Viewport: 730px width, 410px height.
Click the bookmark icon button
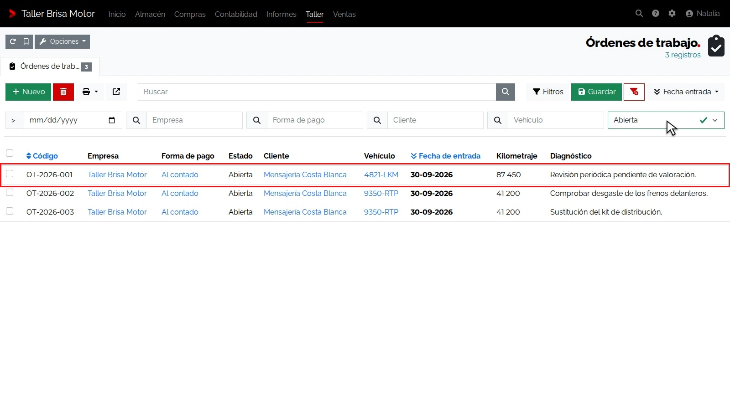(x=26, y=41)
